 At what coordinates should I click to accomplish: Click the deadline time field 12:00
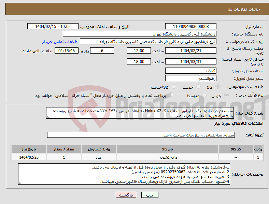(139, 50)
